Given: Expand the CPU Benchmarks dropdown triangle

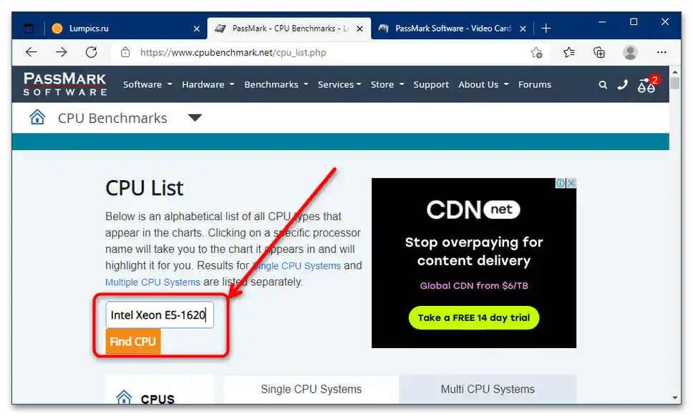Looking at the screenshot, I should [195, 118].
